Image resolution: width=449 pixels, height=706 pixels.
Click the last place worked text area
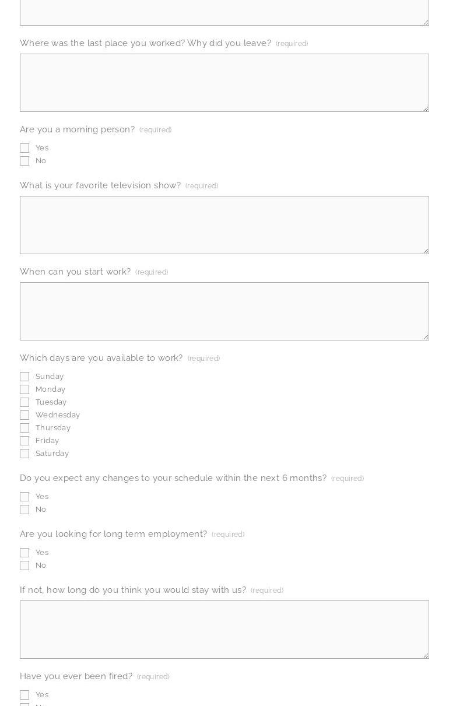(x=224, y=83)
